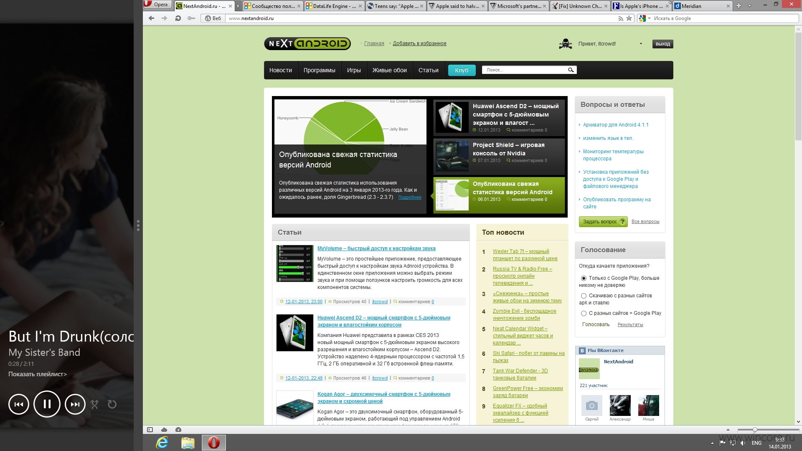Click the RSS feed icon in address bar
Image resolution: width=802 pixels, height=451 pixels.
pyautogui.click(x=621, y=18)
